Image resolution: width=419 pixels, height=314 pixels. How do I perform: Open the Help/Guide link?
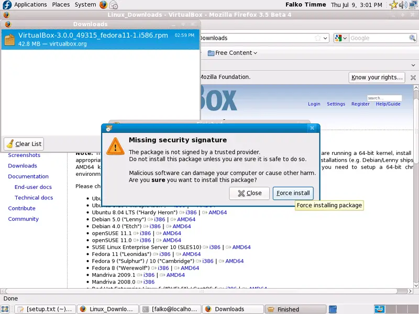[x=388, y=104]
